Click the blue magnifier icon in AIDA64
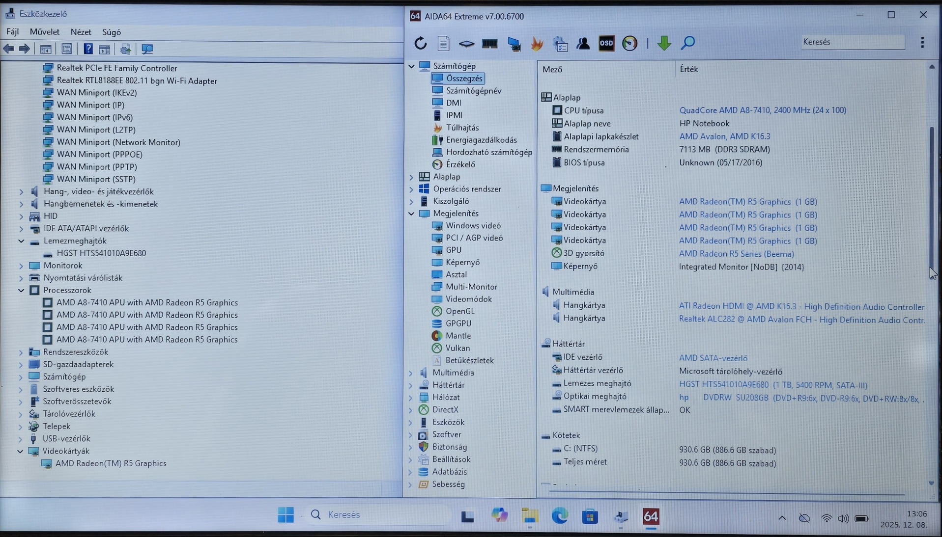 [x=687, y=43]
